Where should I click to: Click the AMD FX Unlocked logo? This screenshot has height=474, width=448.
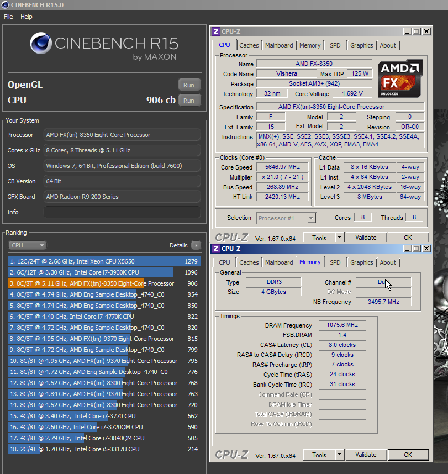[x=400, y=78]
